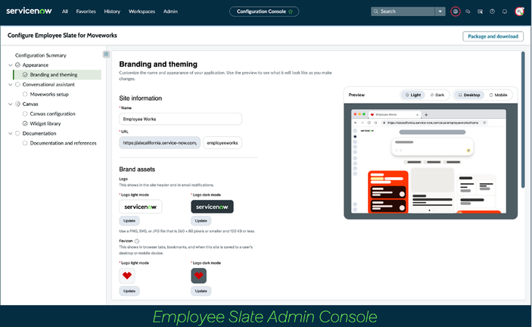
Task: Click the Appearance tree label
Action: pyautogui.click(x=36, y=65)
